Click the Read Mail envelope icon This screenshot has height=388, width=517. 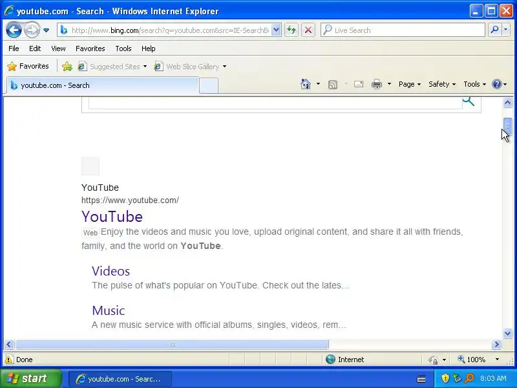point(359,84)
